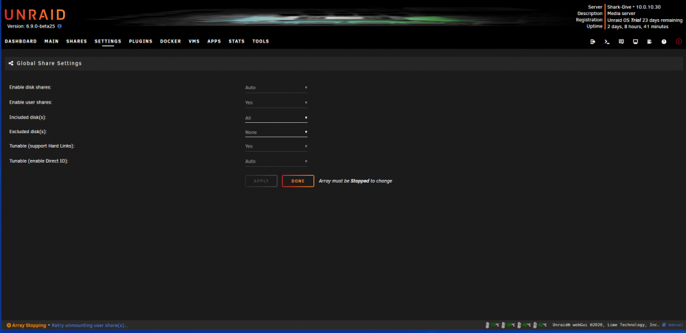Toggle the Help question-mark icon
Screen dimensions: 686x333
point(663,42)
